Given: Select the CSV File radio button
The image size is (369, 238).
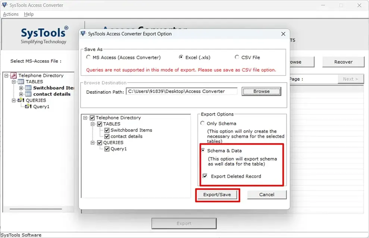Looking at the screenshot, I should (x=237, y=57).
